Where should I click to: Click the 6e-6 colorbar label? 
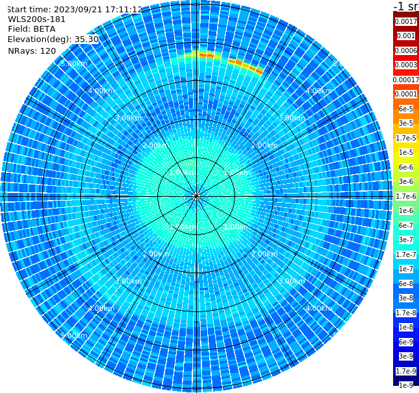[406, 167]
